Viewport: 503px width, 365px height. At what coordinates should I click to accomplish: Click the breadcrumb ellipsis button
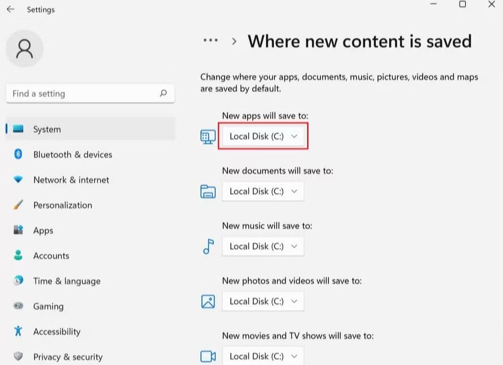pyautogui.click(x=210, y=41)
